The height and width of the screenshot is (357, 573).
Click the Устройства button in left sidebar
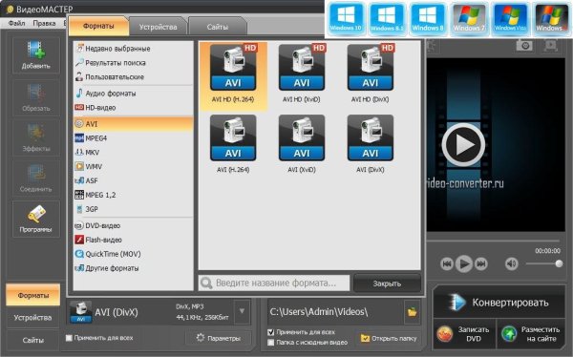32,318
